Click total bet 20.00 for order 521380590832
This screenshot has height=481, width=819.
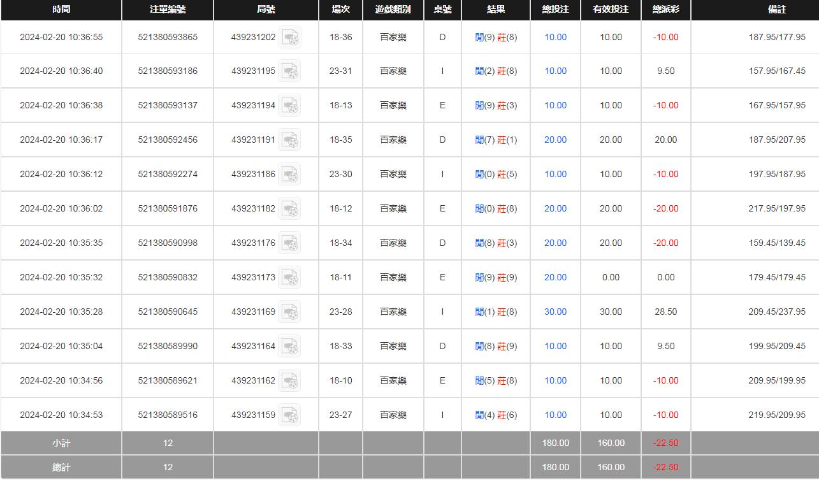(555, 278)
